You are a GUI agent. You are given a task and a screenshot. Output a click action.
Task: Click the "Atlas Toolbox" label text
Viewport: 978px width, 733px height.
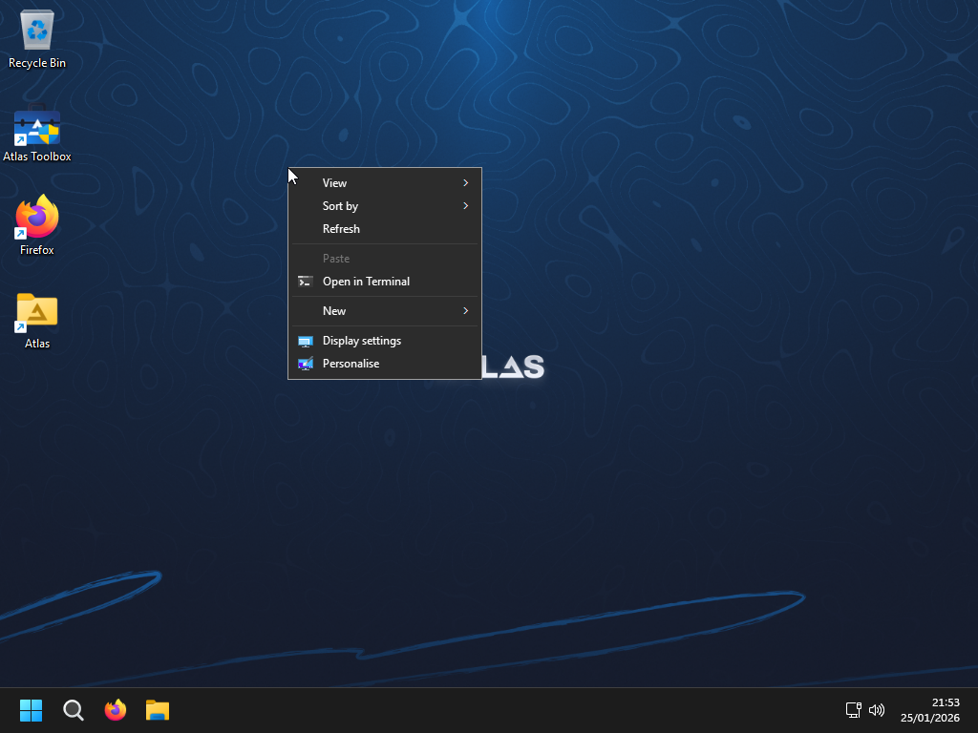pyautogui.click(x=37, y=157)
